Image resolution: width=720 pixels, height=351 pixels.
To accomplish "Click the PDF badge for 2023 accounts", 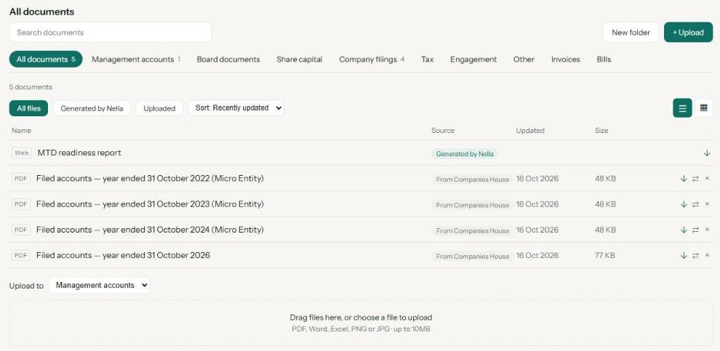I will 20,204.
